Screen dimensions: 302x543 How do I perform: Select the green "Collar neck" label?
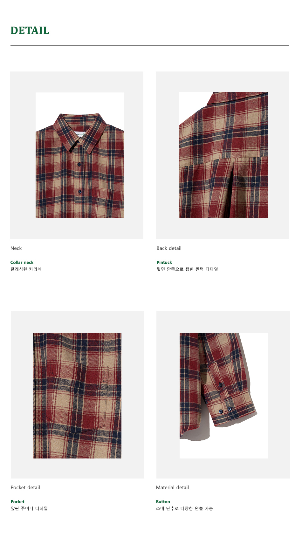(x=22, y=262)
